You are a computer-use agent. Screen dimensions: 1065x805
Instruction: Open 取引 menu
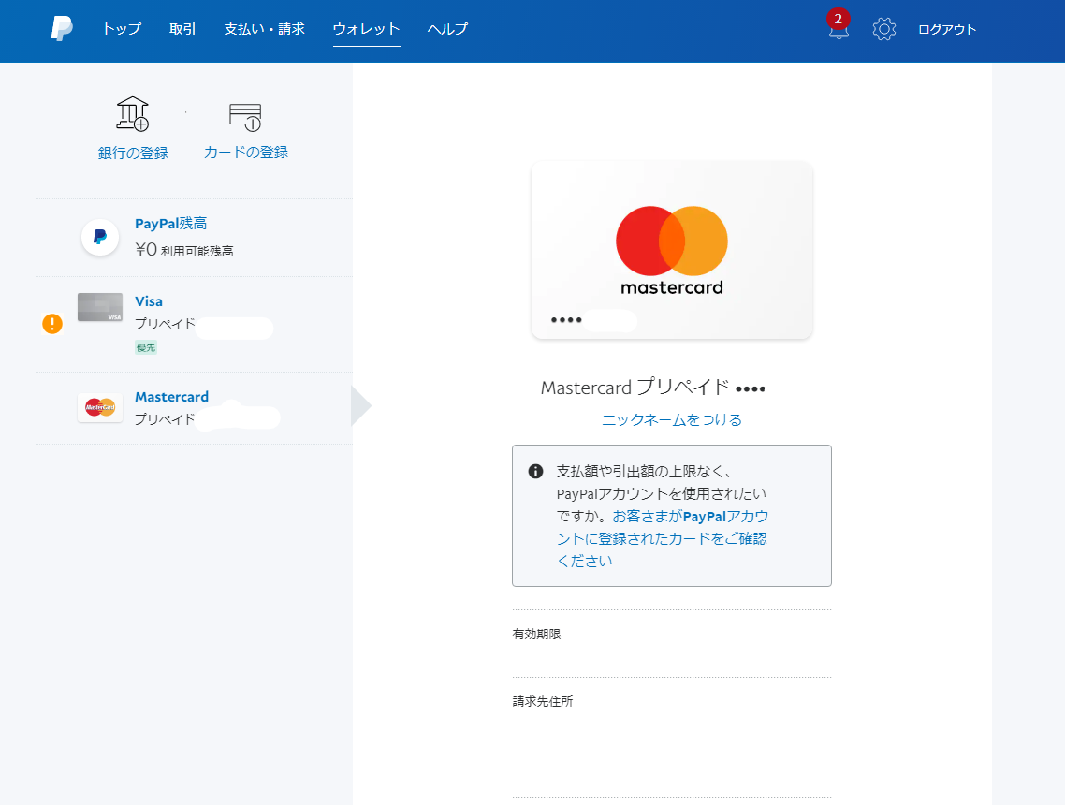(x=182, y=28)
